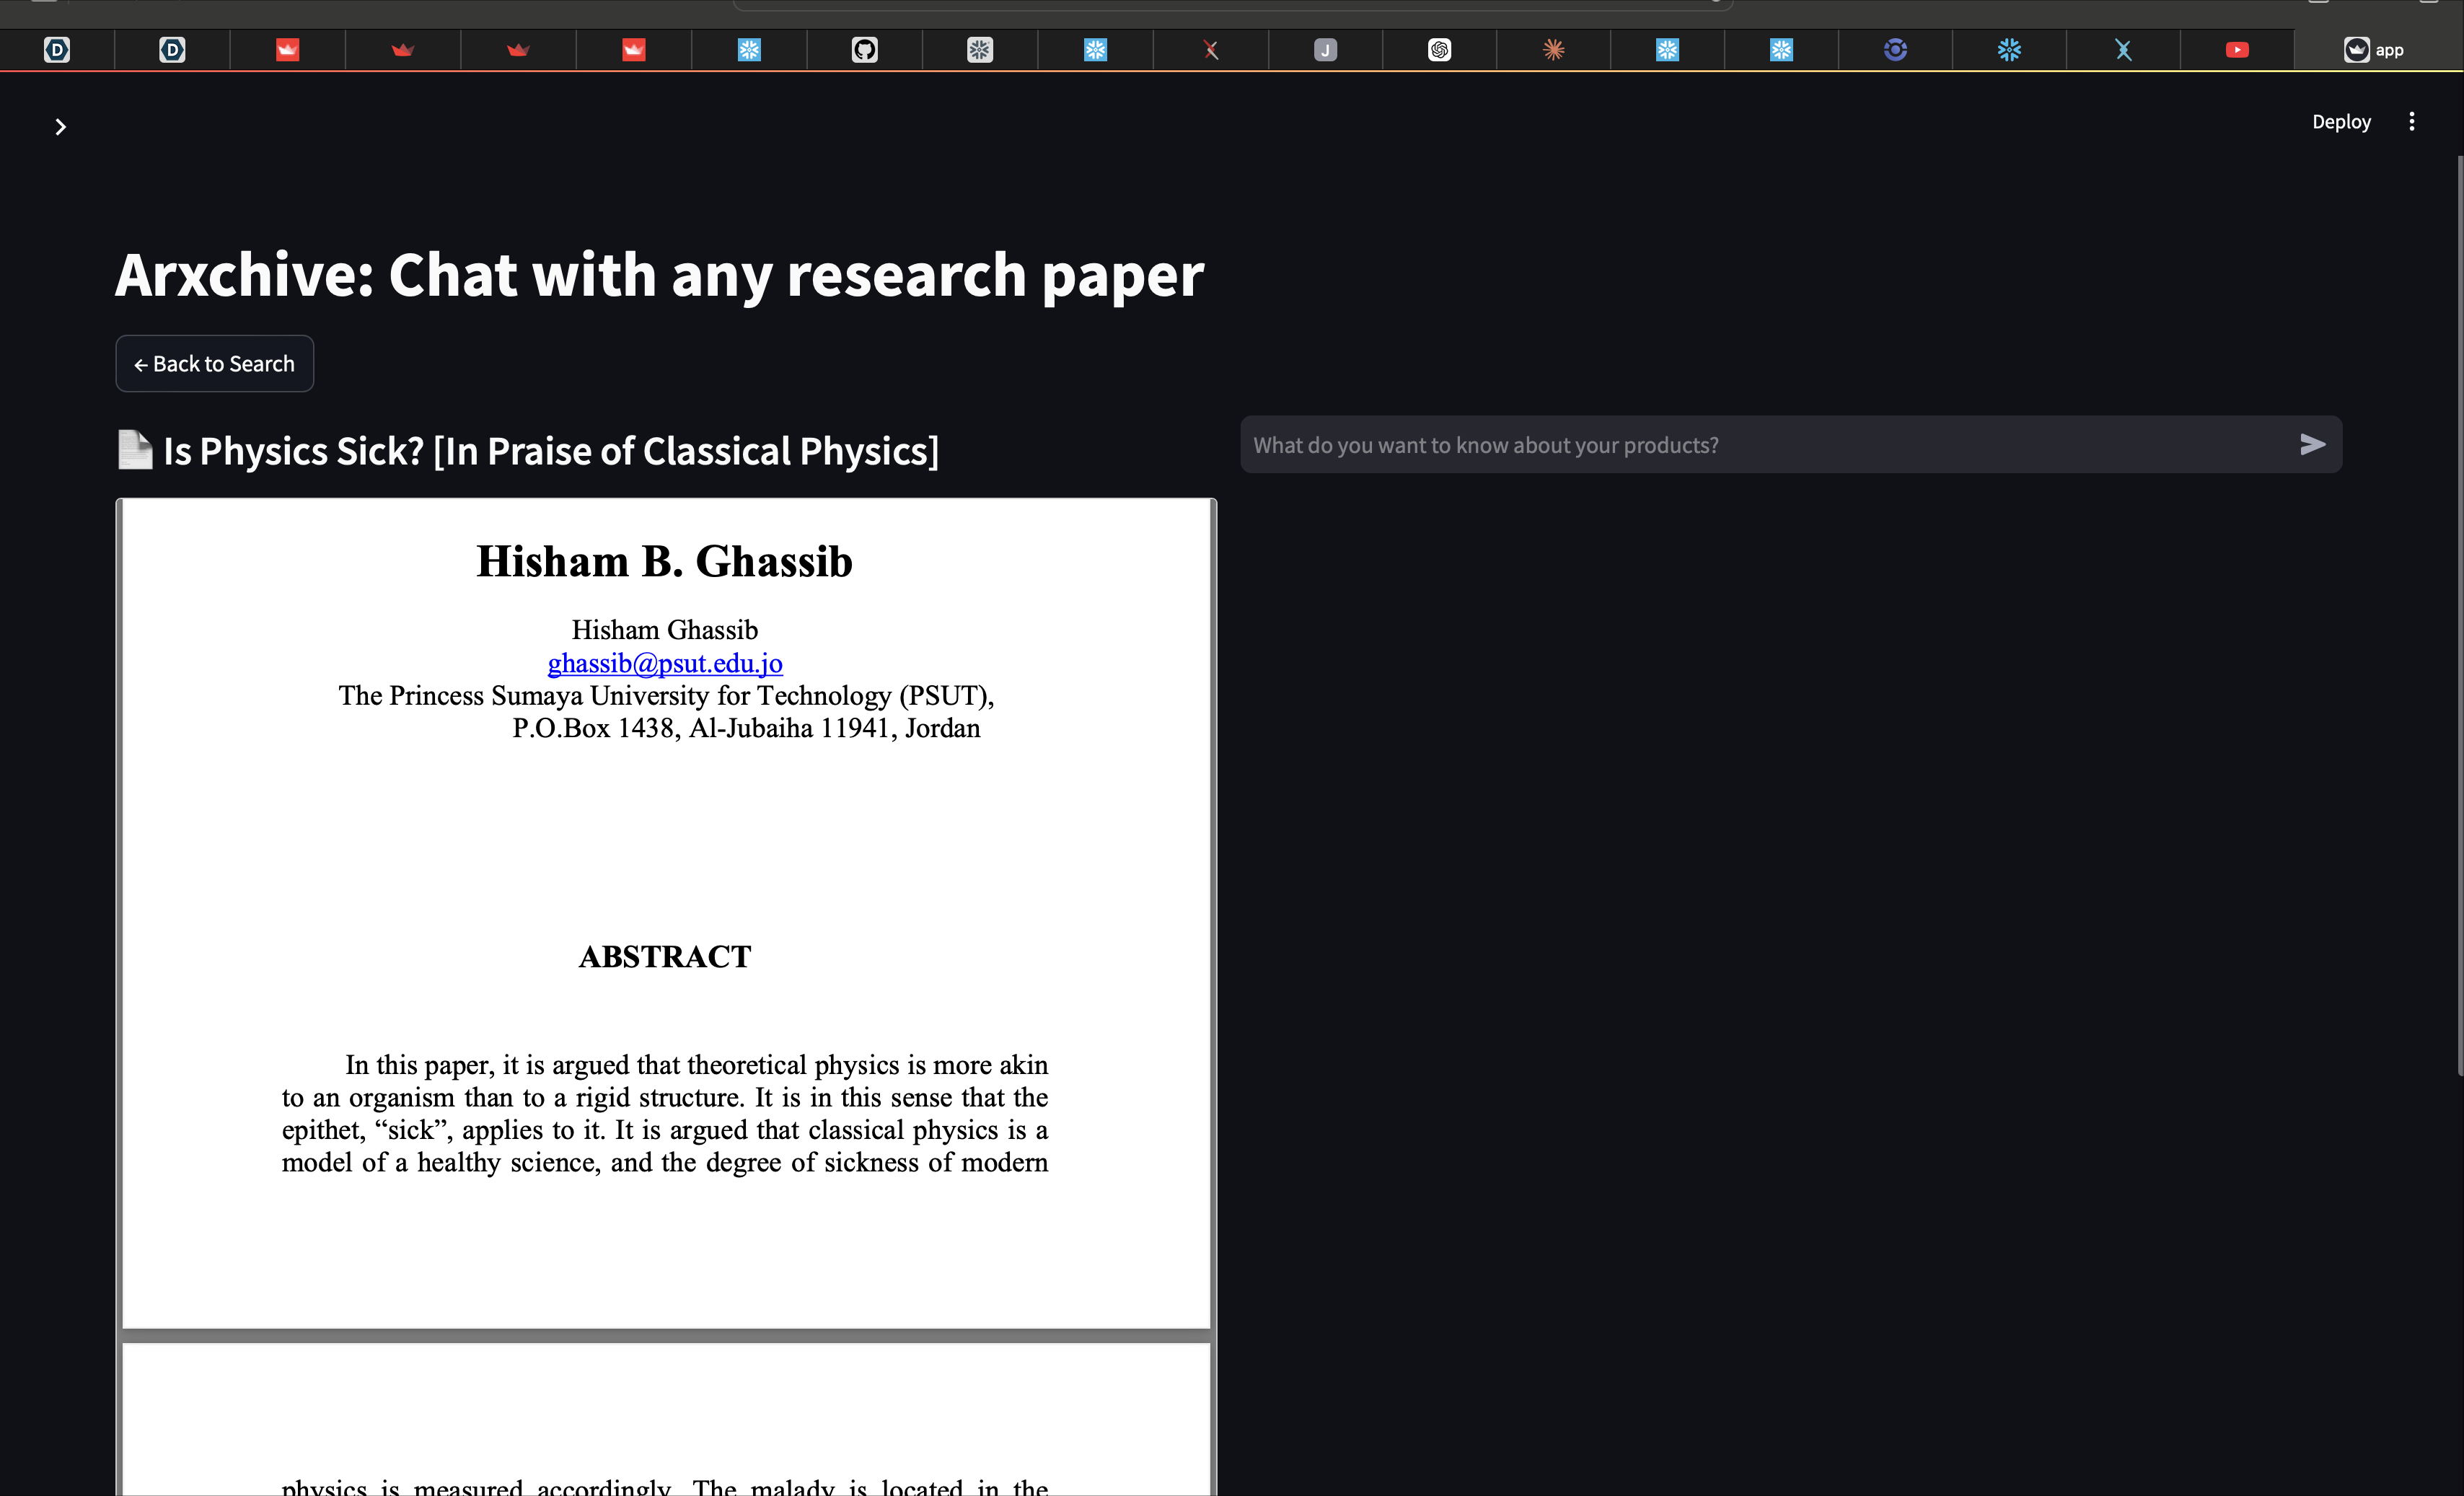2464x1496 pixels.
Task: Focus the chat question input field
Action: [x=1760, y=445]
